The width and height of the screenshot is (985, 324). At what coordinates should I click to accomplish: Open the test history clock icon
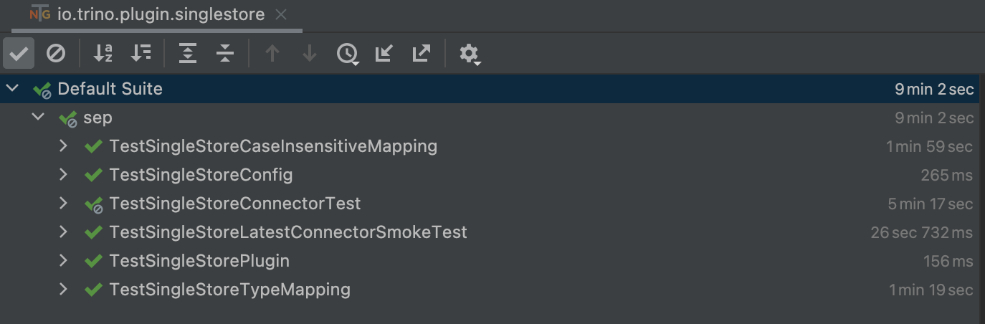coord(348,54)
